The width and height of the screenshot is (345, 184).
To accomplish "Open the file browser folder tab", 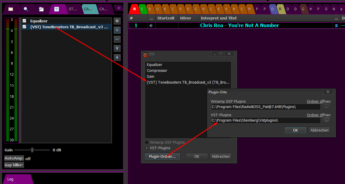I will 11,9.
